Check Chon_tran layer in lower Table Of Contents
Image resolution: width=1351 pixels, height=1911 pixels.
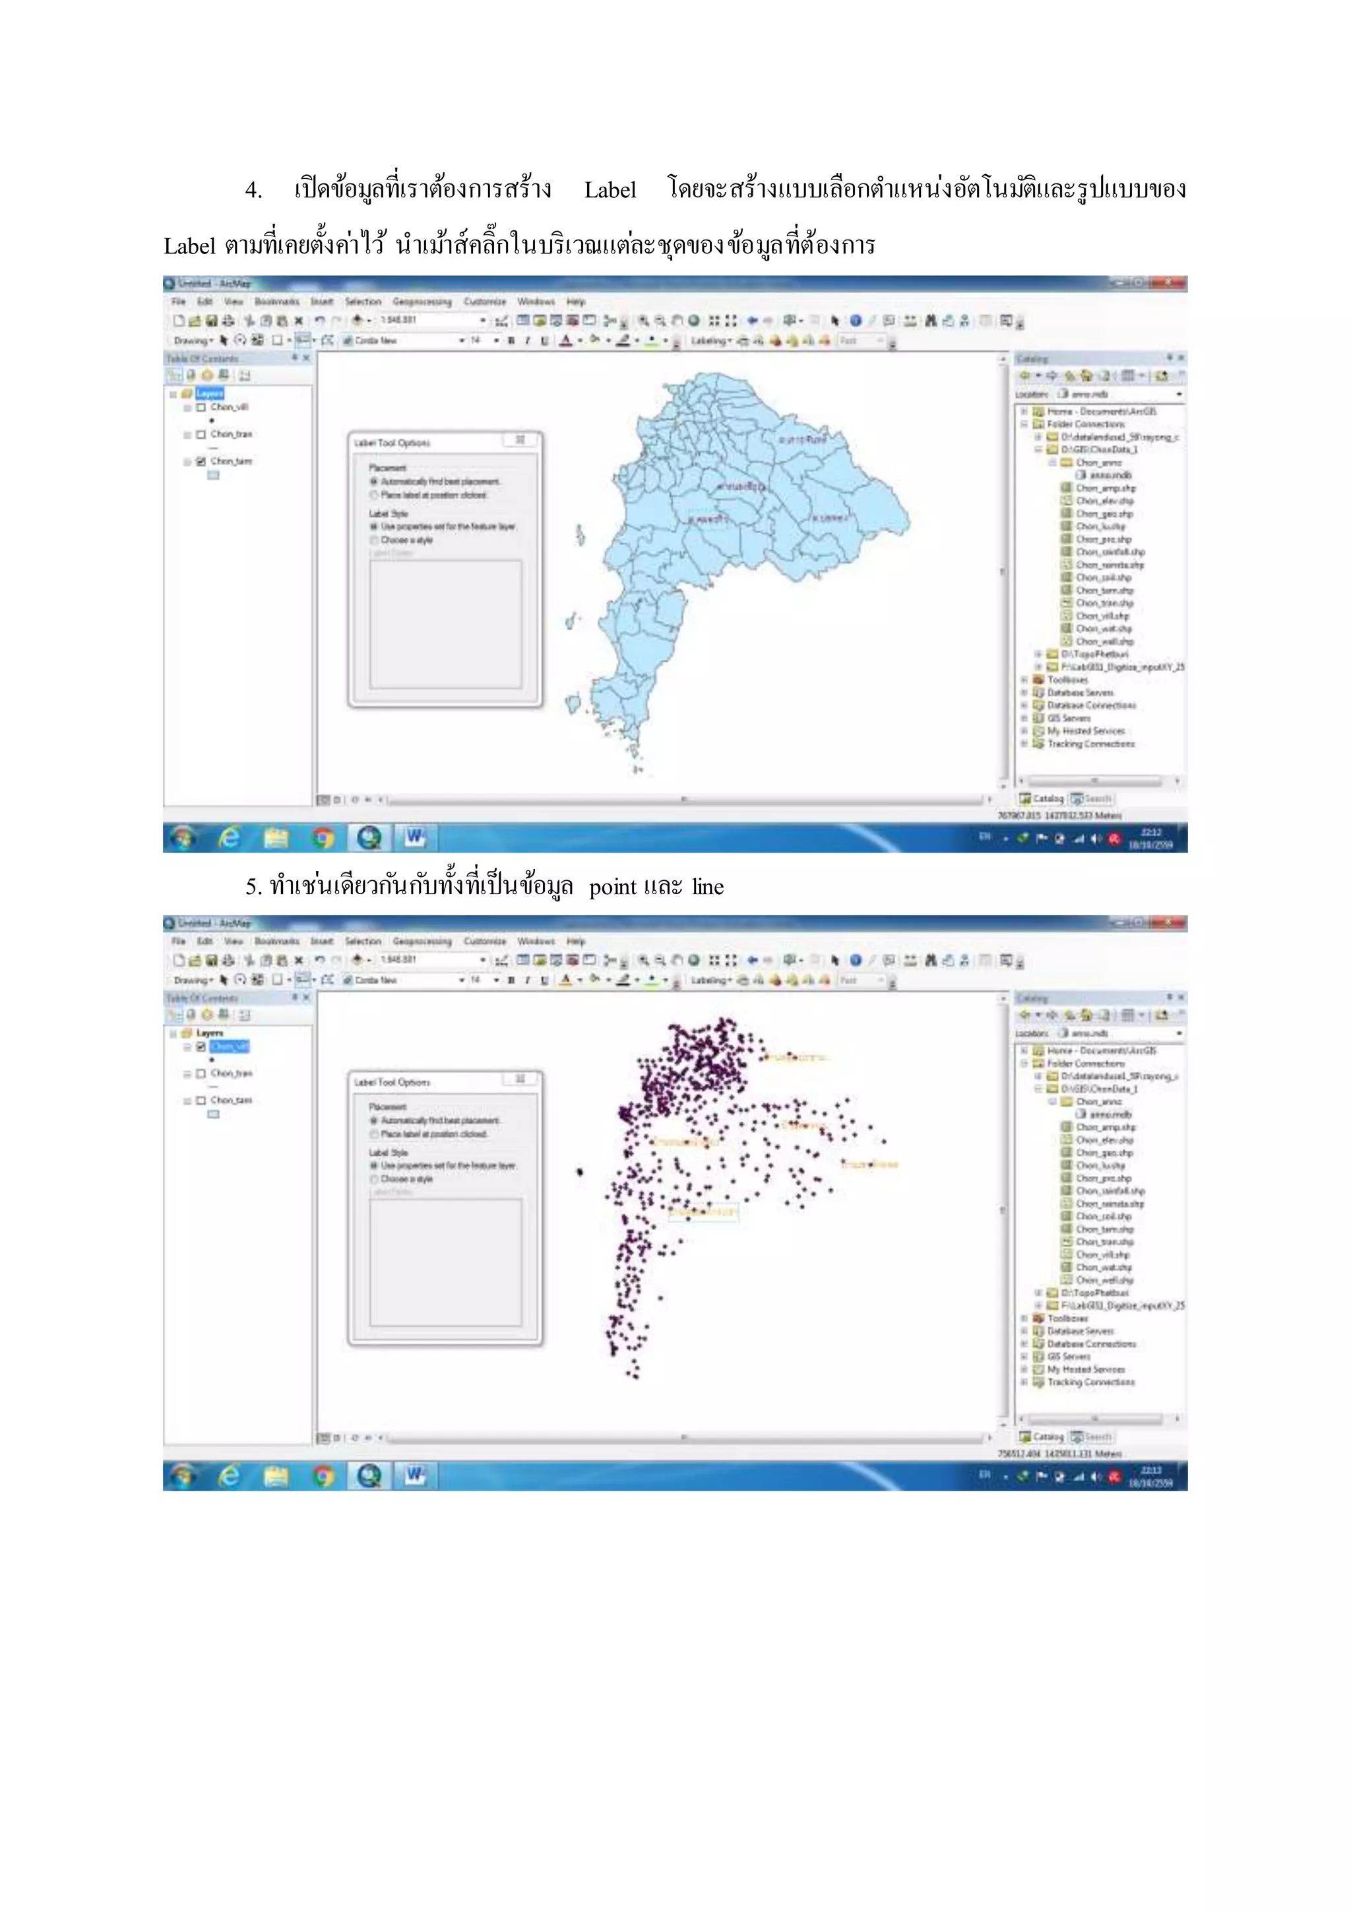201,1074
